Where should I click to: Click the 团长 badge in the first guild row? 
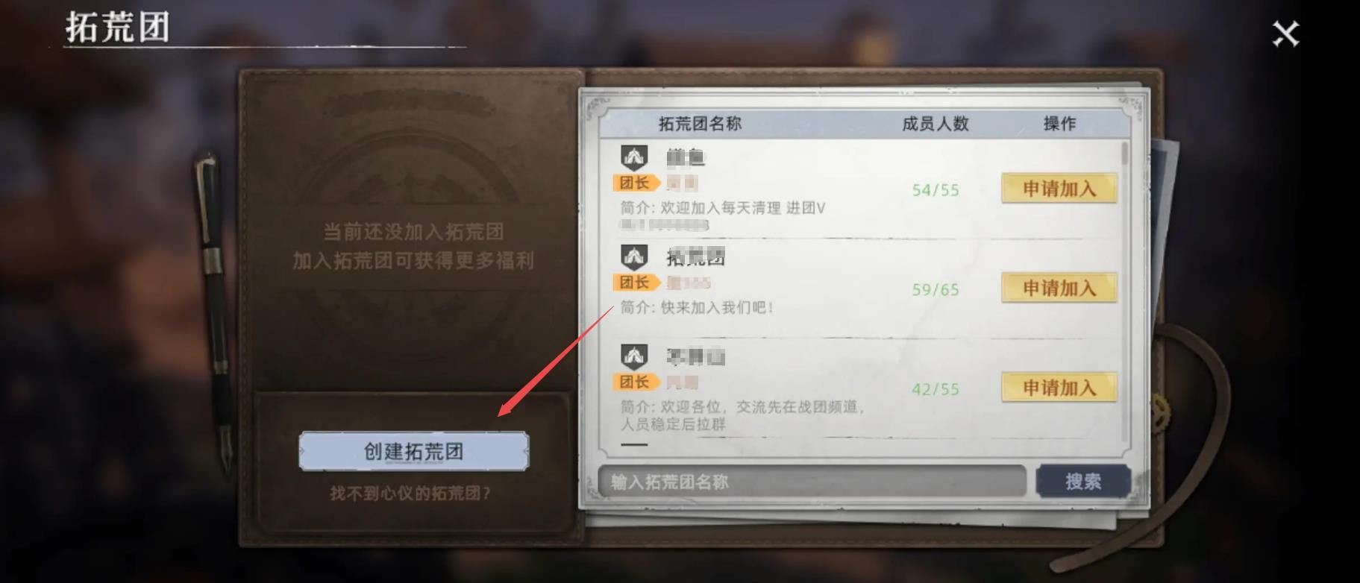pyautogui.click(x=636, y=183)
